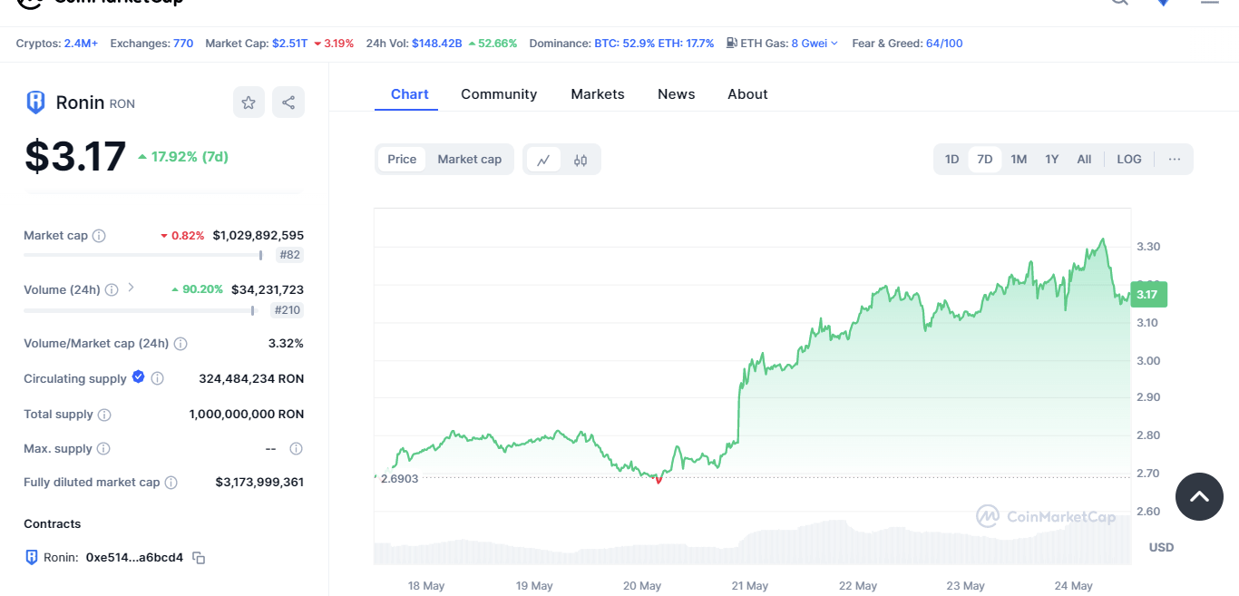Click the info icon right of the Max. supply dashes
This screenshot has height=596, width=1239.
click(x=296, y=449)
